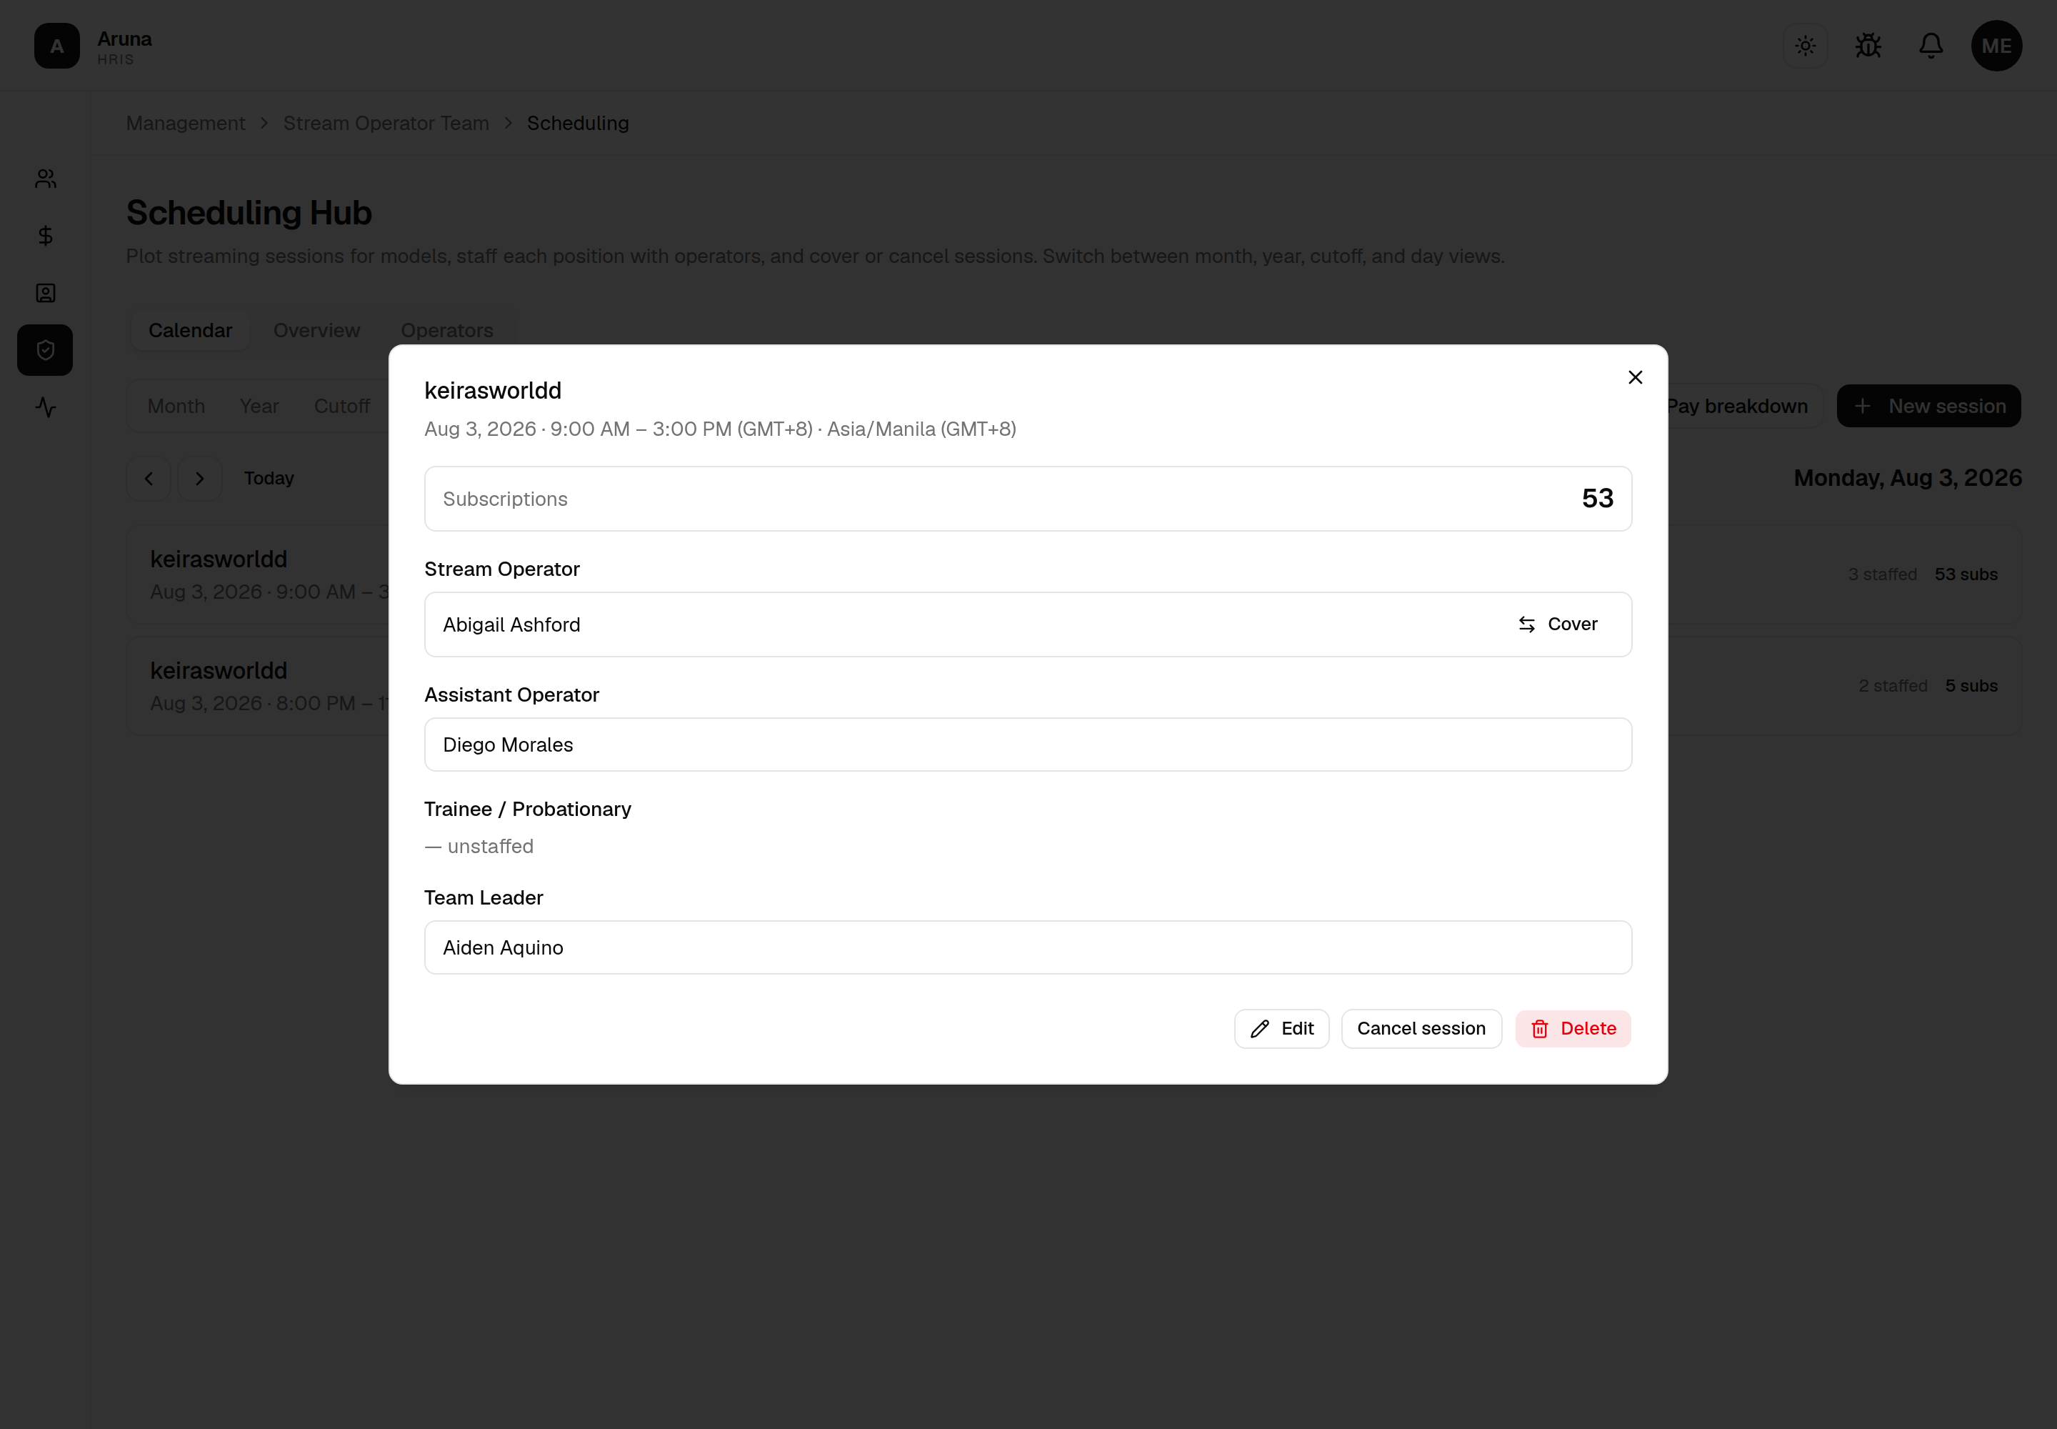This screenshot has width=2057, height=1429.
Task: Open the bug report icon
Action: tap(1867, 46)
